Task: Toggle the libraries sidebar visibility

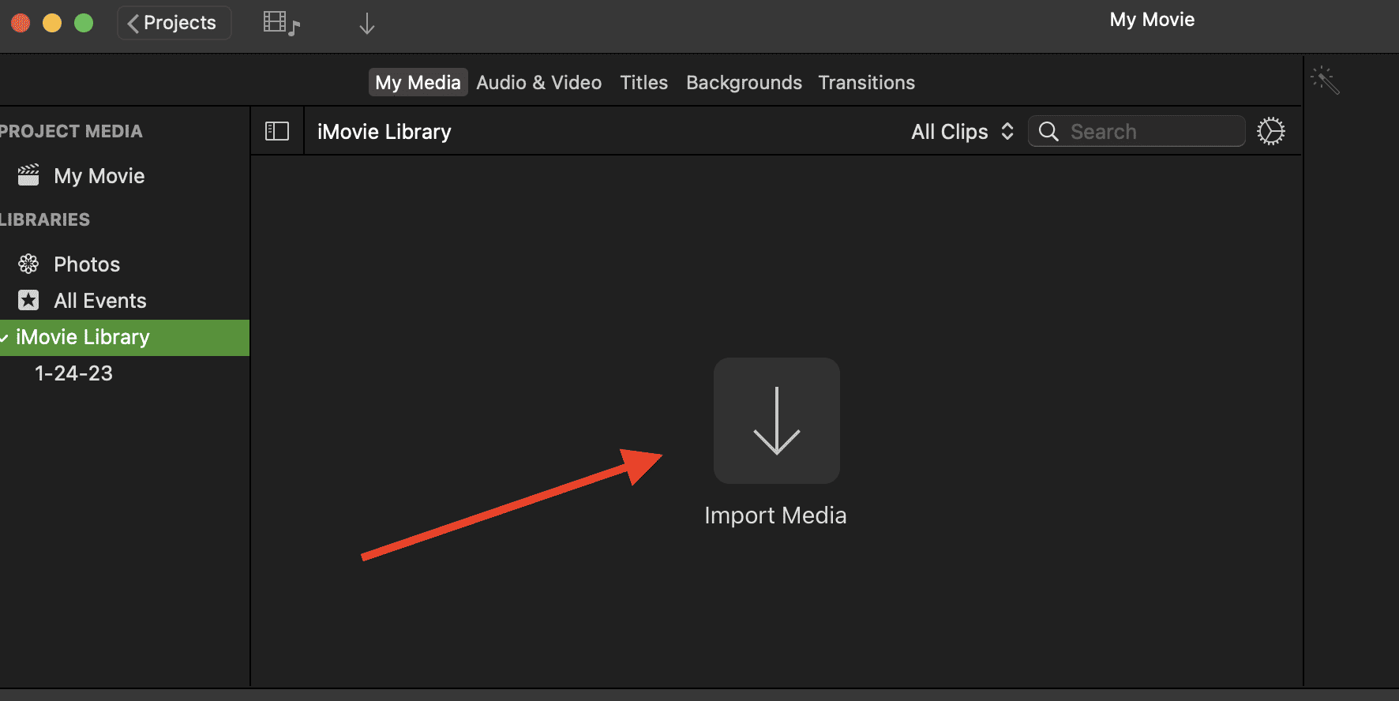Action: click(277, 131)
